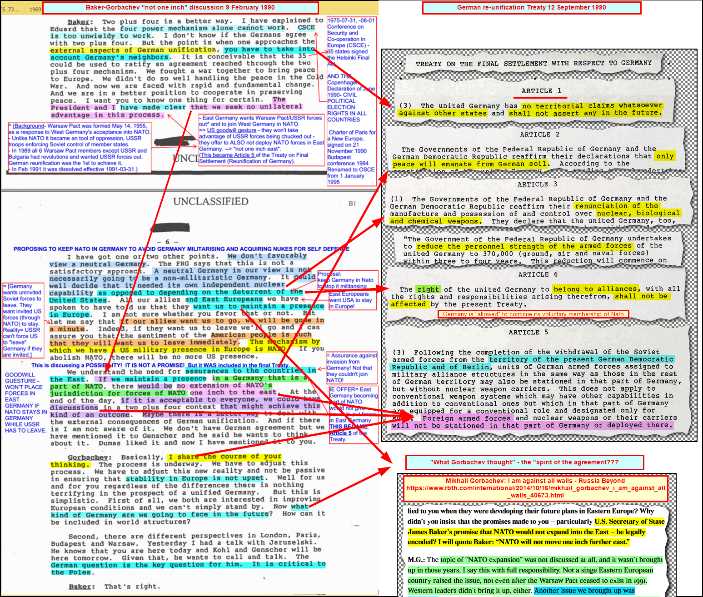Click the 'M.G.:' speaker label

pyautogui.click(x=416, y=560)
